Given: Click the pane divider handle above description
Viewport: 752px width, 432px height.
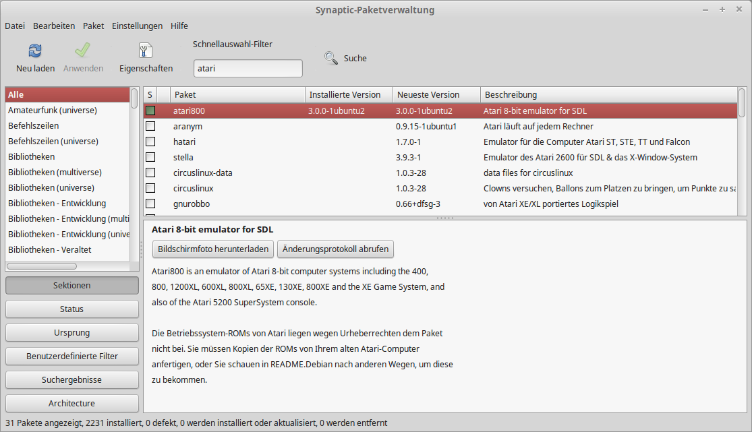Looking at the screenshot, I should [x=444, y=218].
